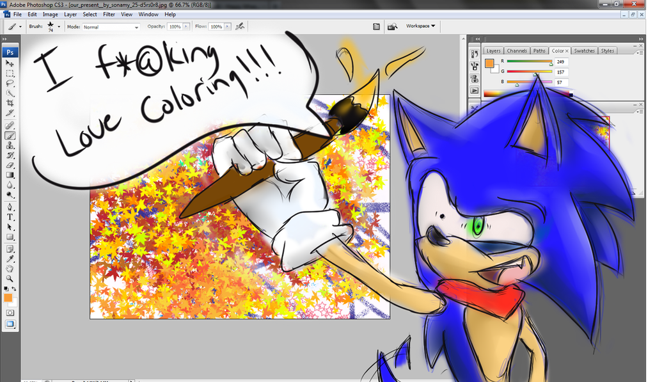
Task: Toggle the airbrush option
Action: pyautogui.click(x=240, y=26)
